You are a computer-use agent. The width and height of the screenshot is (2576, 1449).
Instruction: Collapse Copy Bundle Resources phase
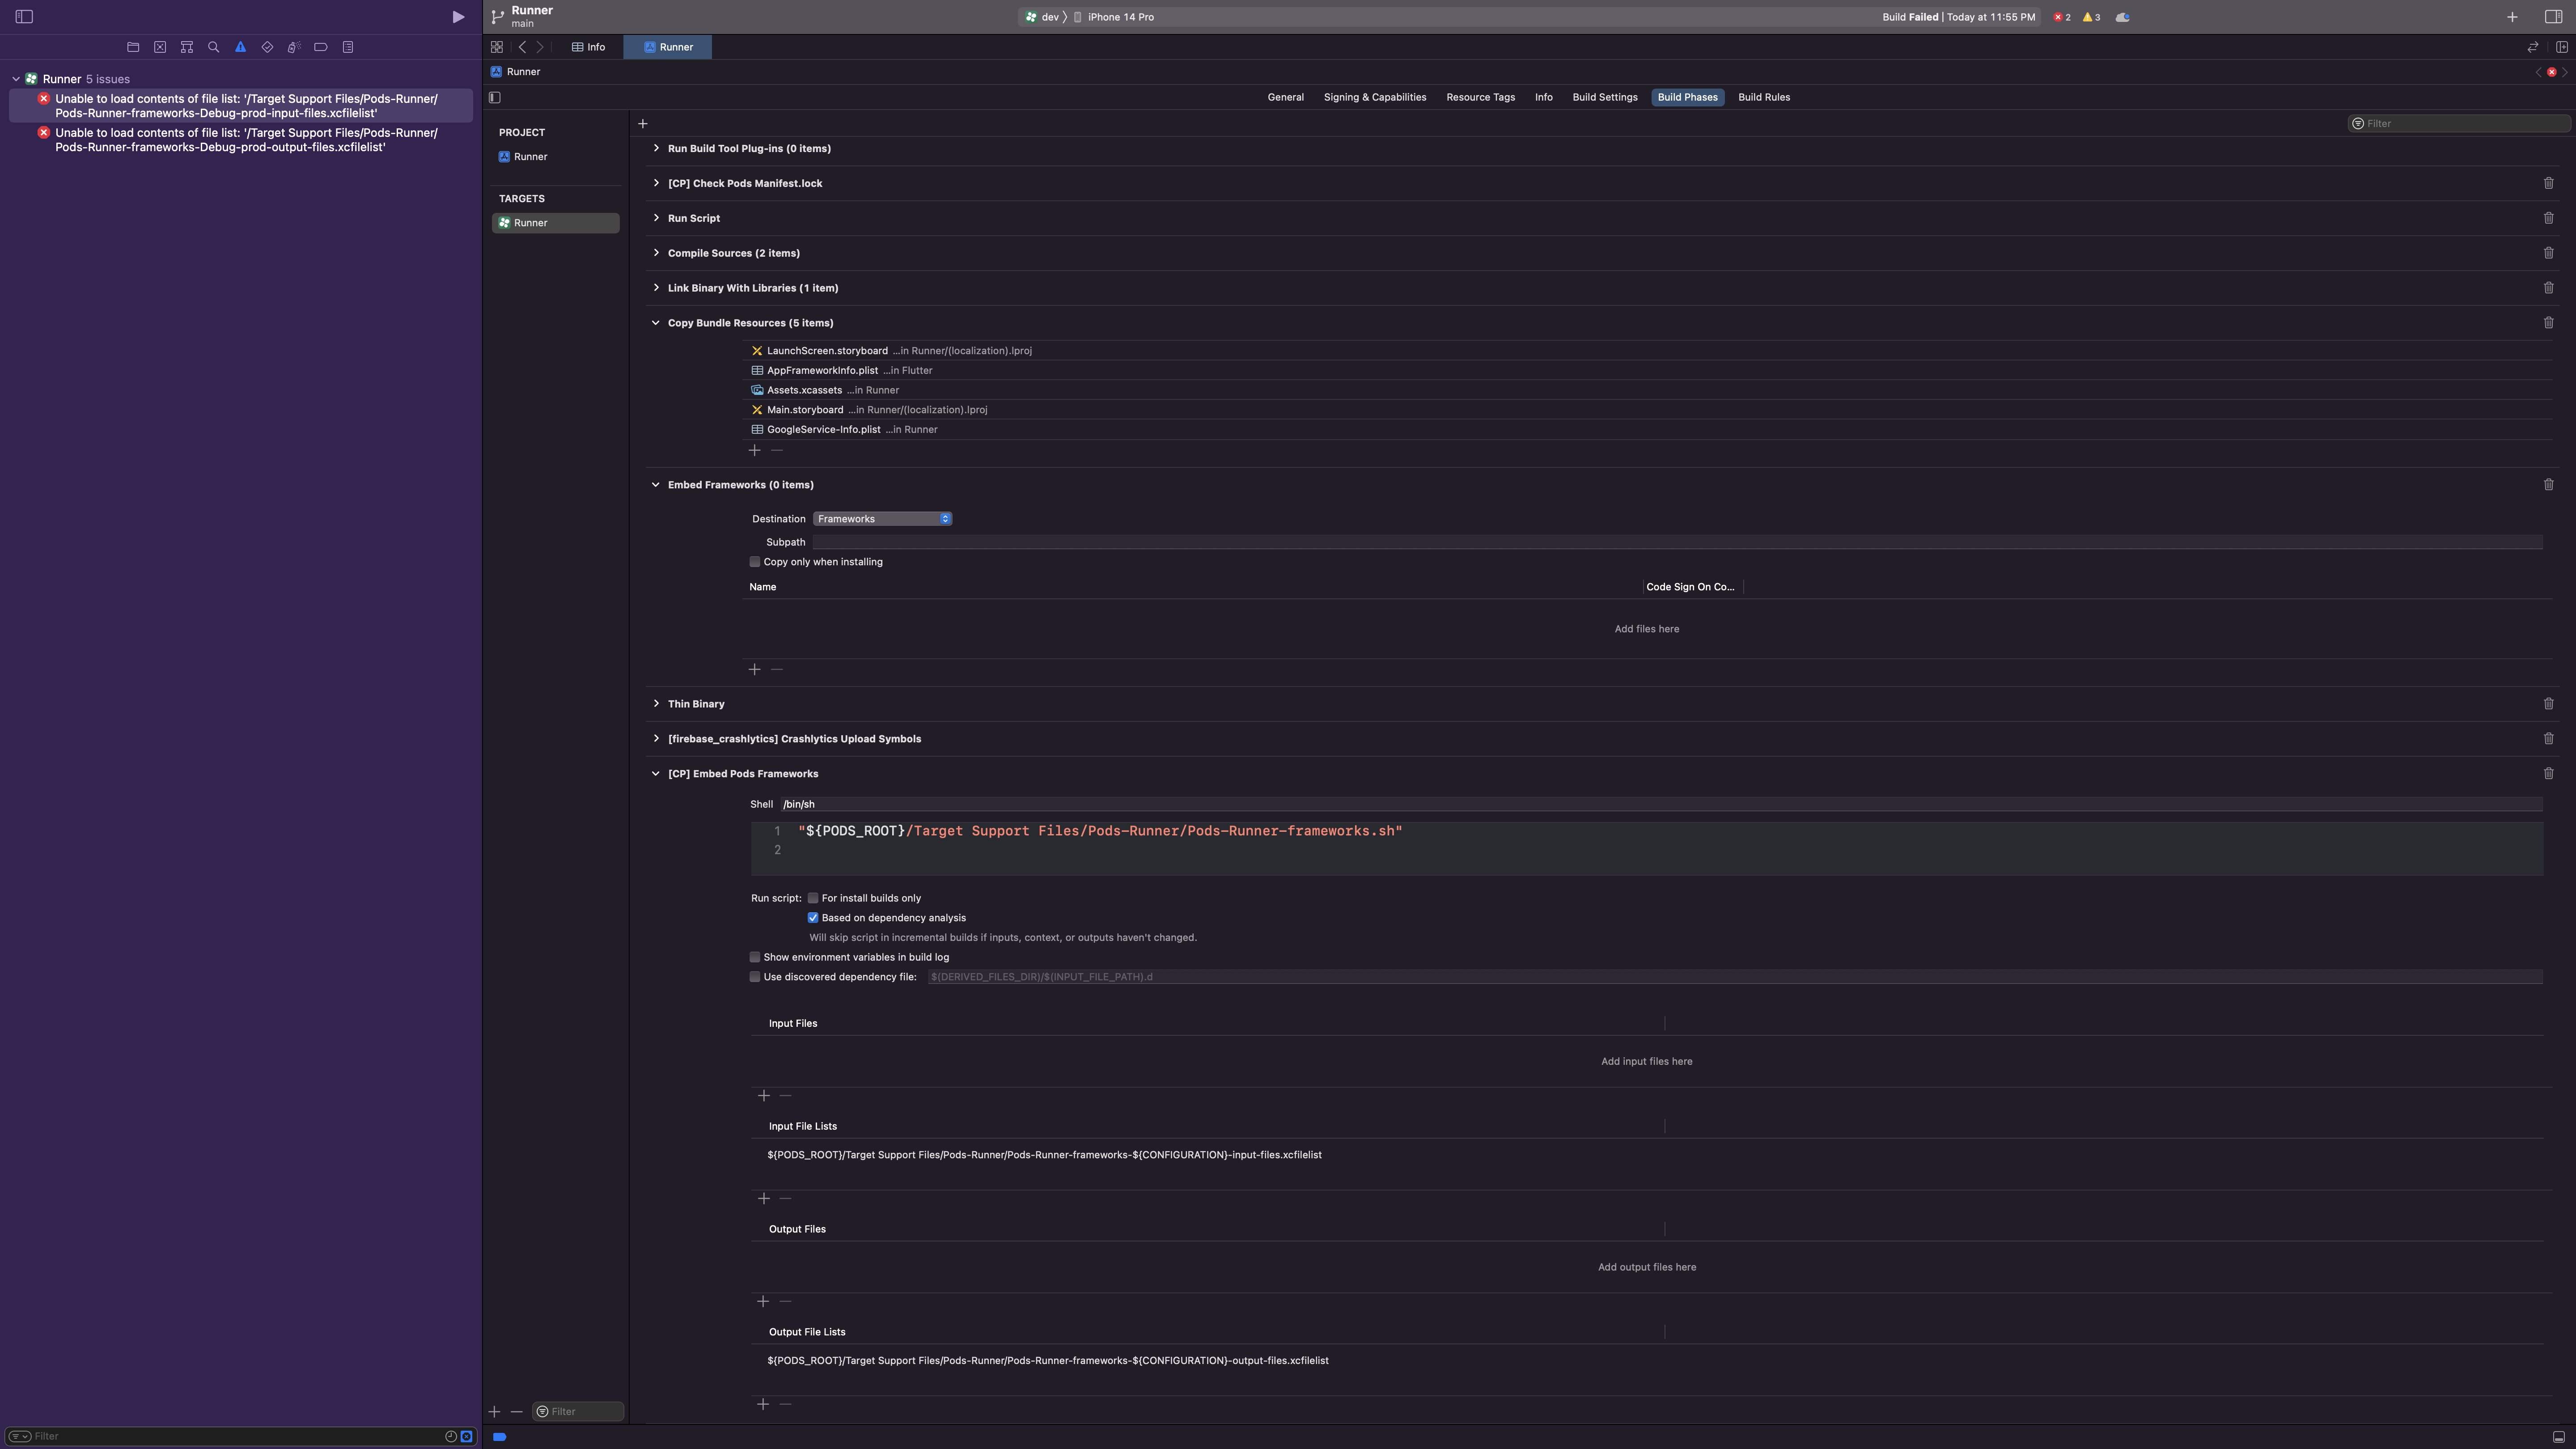656,323
